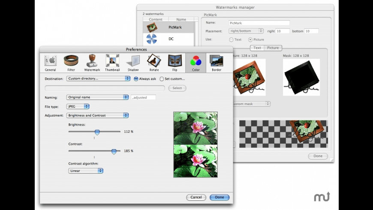Click the _adjusted suffix field

144,98
